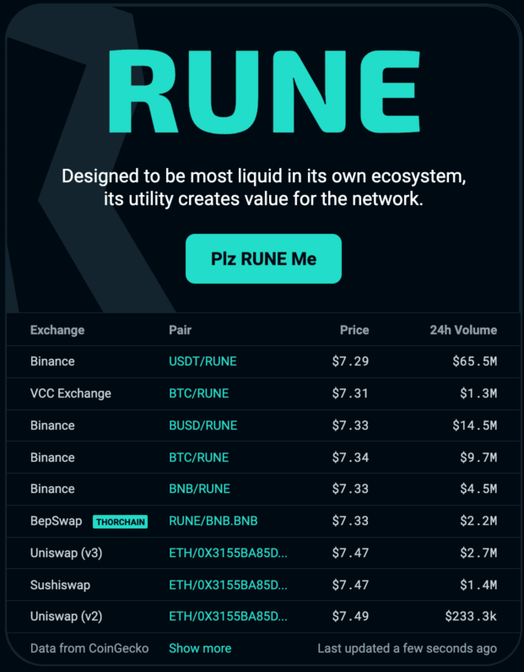
Task: Select the $7.49 price value
Action: [350, 616]
